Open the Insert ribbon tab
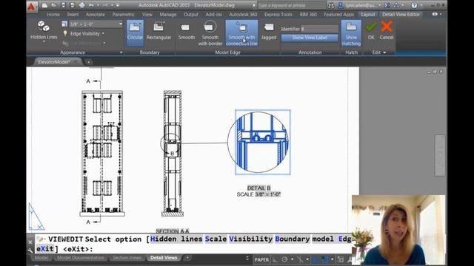This screenshot has height=266, width=474. pyautogui.click(x=73, y=15)
